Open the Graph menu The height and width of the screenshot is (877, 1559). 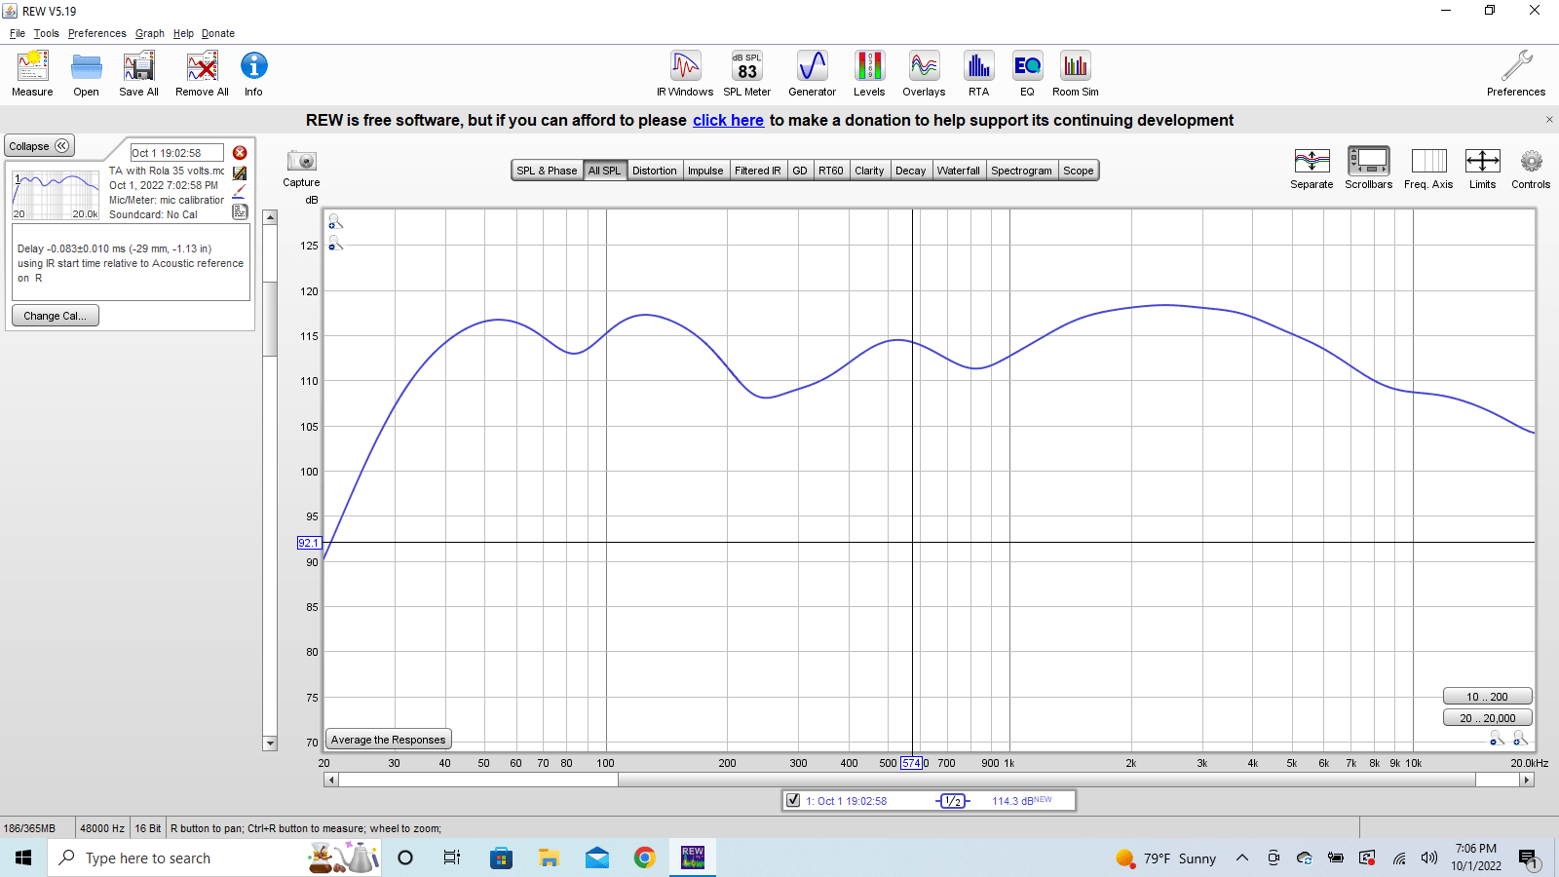click(x=150, y=33)
